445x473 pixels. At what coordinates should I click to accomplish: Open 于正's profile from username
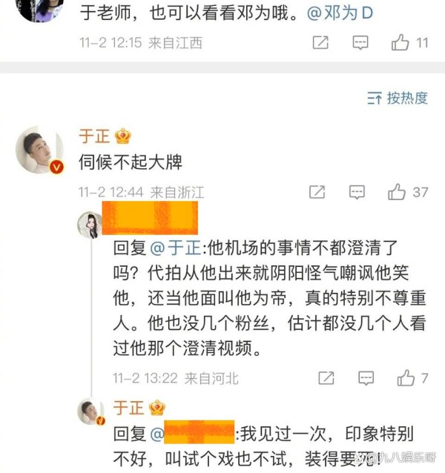click(x=94, y=136)
